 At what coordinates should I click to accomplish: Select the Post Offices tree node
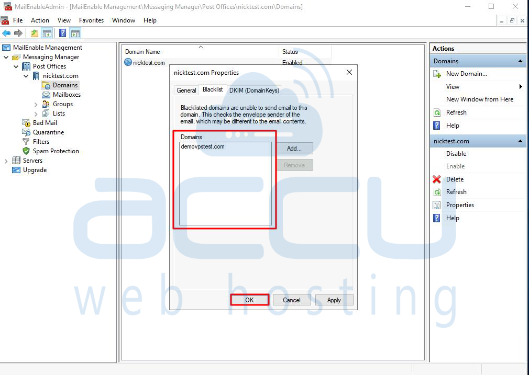point(49,66)
